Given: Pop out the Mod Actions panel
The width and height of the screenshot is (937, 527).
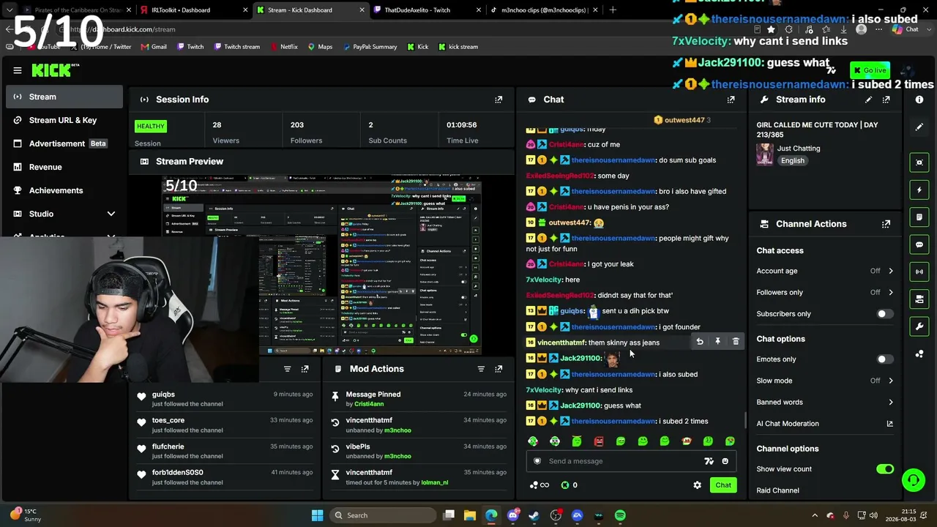Looking at the screenshot, I should click(499, 369).
